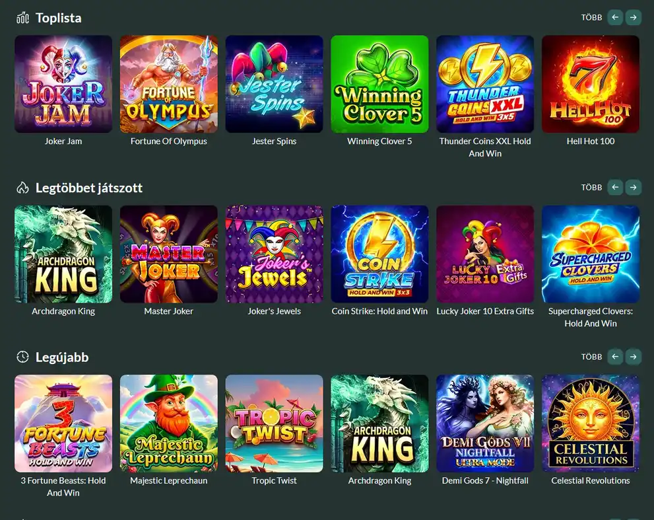Viewport: 654px width, 520px height.
Task: Select the Tropic Twist game tile
Action: click(274, 424)
